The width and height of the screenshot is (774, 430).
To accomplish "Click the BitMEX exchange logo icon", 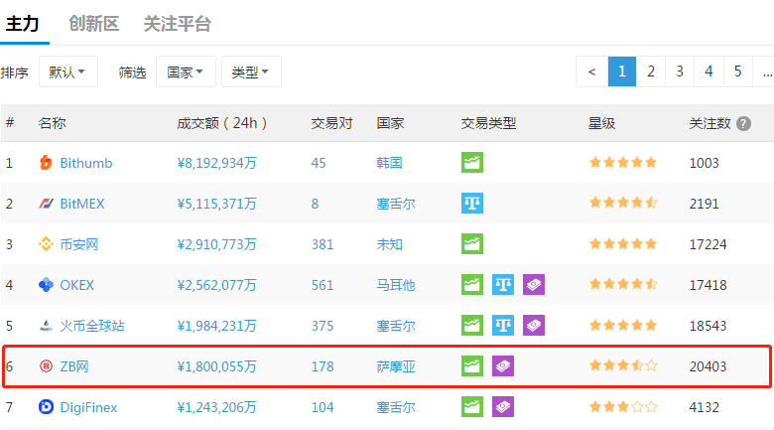I will [x=46, y=204].
